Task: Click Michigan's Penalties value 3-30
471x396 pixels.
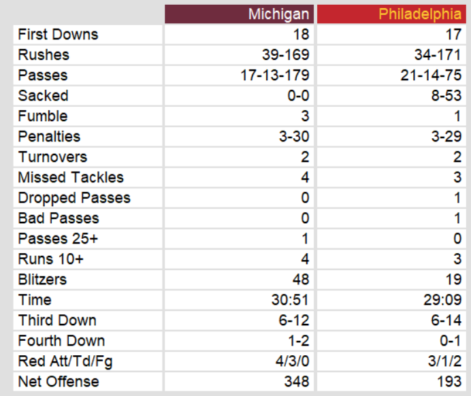Action: [x=294, y=137]
